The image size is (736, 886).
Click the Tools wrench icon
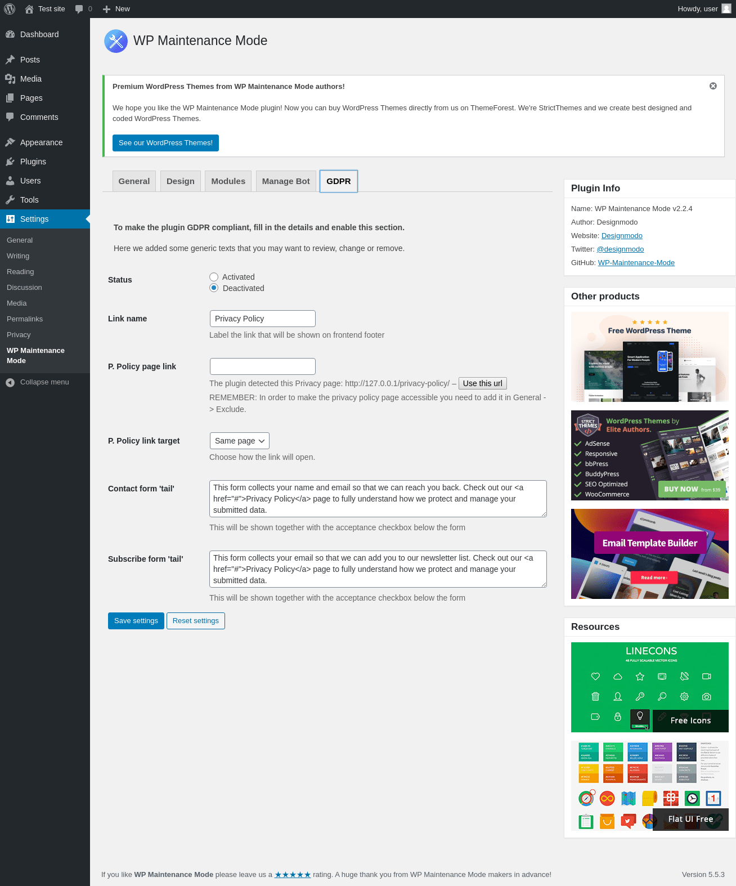10,200
